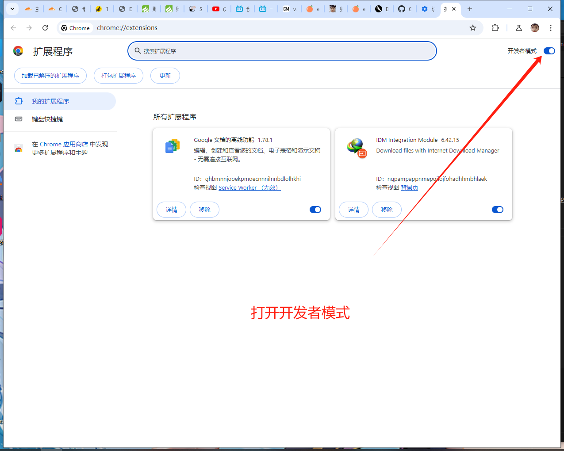
Task: Open the Extensions puzzle icon in toolbar
Action: coord(495,28)
